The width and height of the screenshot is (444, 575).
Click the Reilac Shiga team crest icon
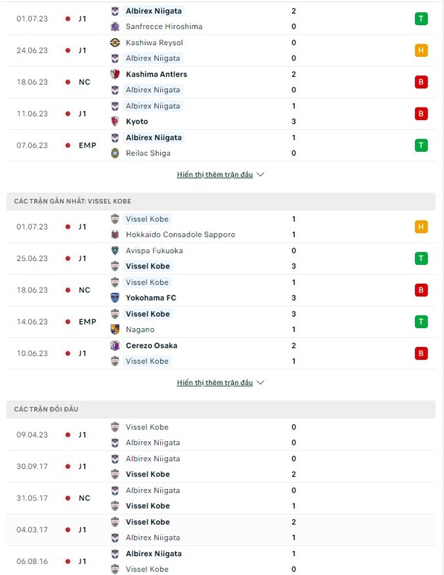115,153
